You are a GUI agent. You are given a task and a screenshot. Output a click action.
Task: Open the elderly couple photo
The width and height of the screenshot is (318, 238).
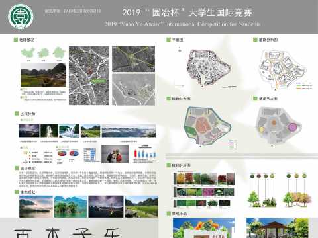[x=115, y=153]
